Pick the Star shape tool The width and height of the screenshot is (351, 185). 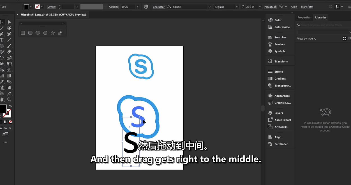[53, 33]
